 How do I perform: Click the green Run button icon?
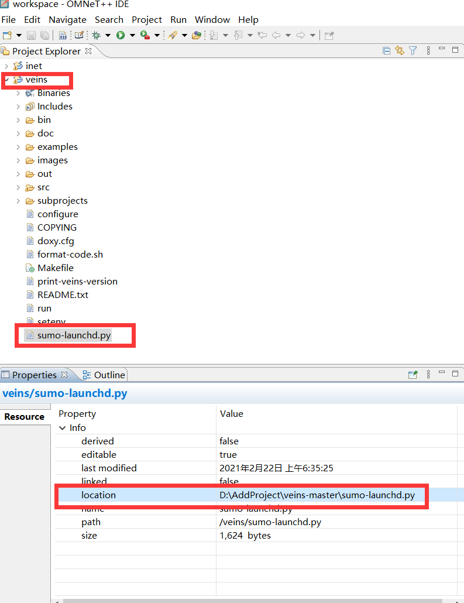coord(121,35)
